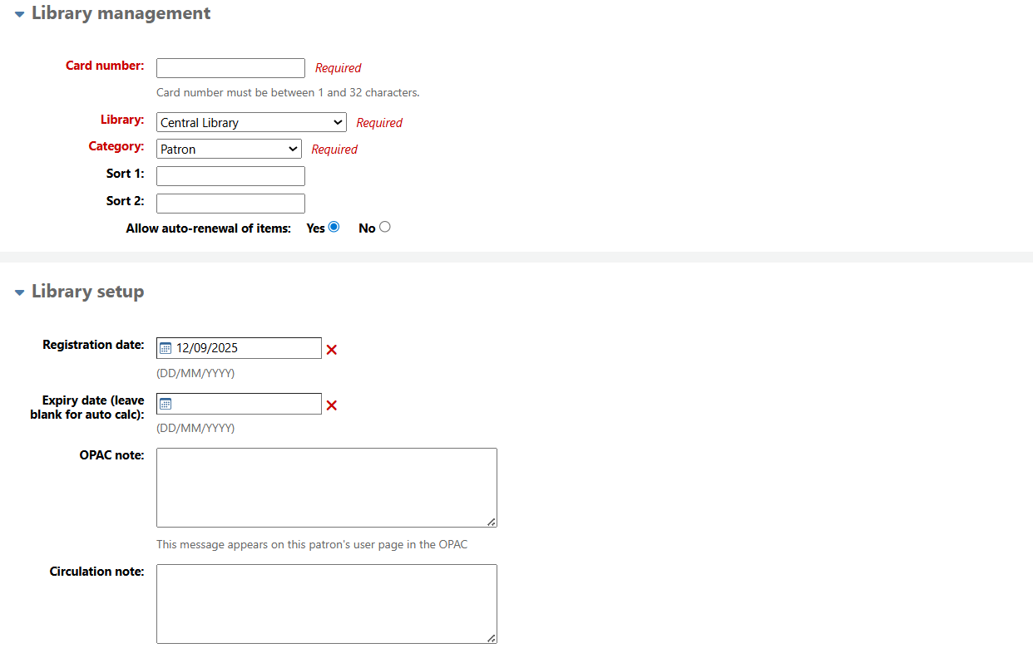Grab the OPAC note resize handle
The image size is (1033, 653).
(x=492, y=522)
